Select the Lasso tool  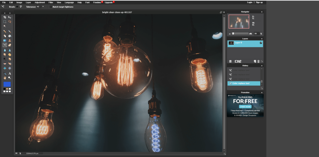10,22
